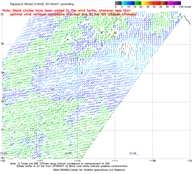The height and width of the screenshot is (174, 192).
Task: Click the longitude label '-120'
Action: 3,161
